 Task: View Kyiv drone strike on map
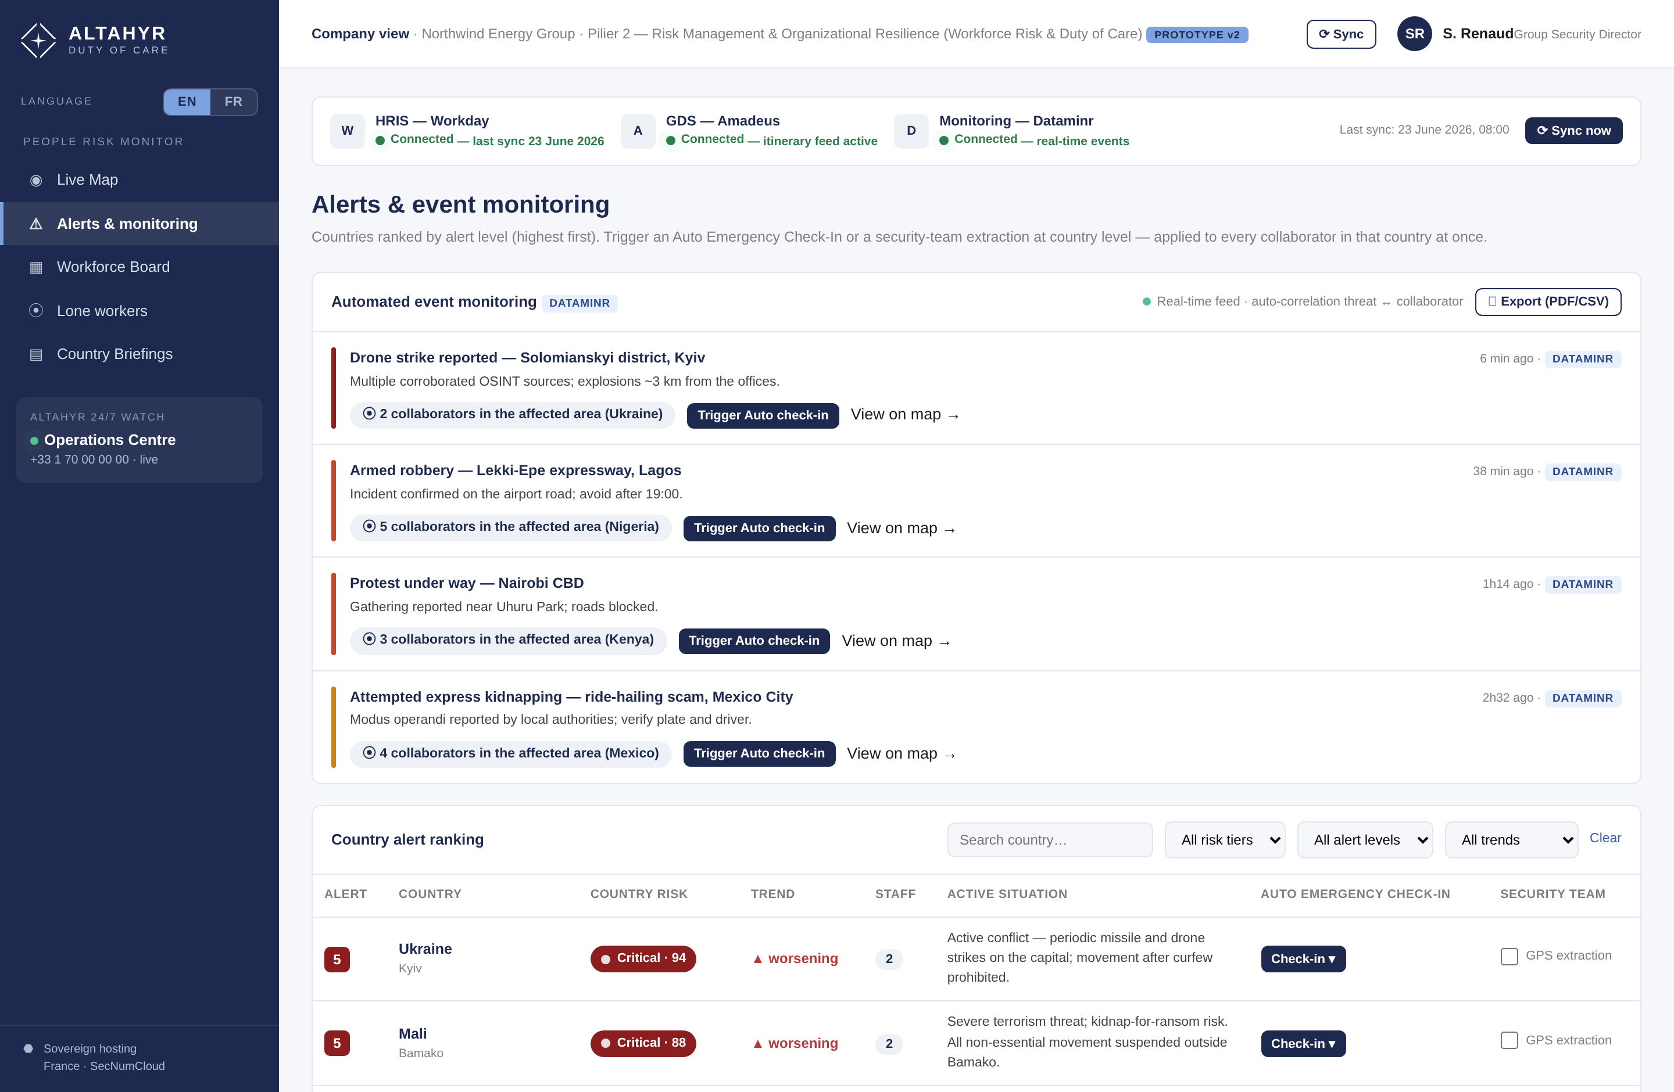pos(904,415)
